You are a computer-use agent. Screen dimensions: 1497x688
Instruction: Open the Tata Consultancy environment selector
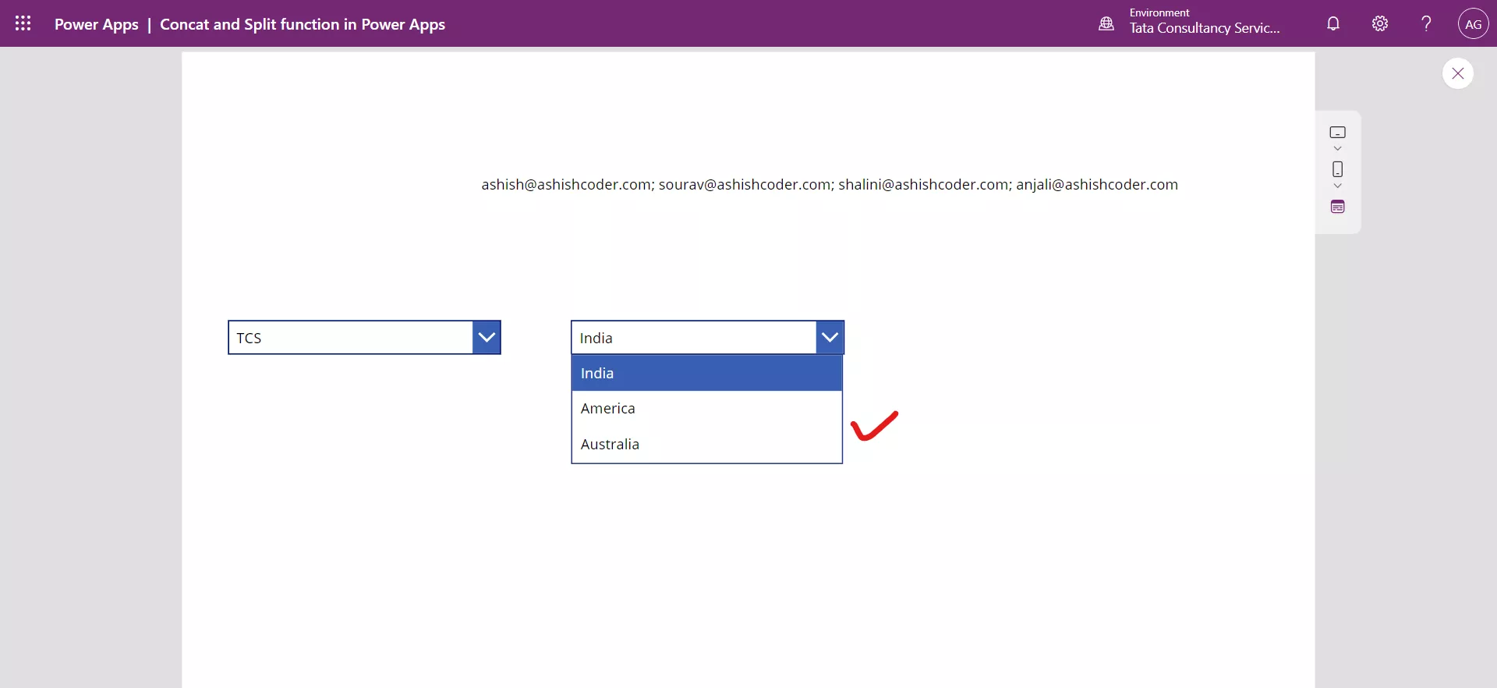tap(1205, 22)
